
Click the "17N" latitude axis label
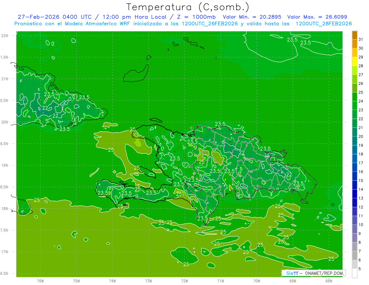click(5, 252)
